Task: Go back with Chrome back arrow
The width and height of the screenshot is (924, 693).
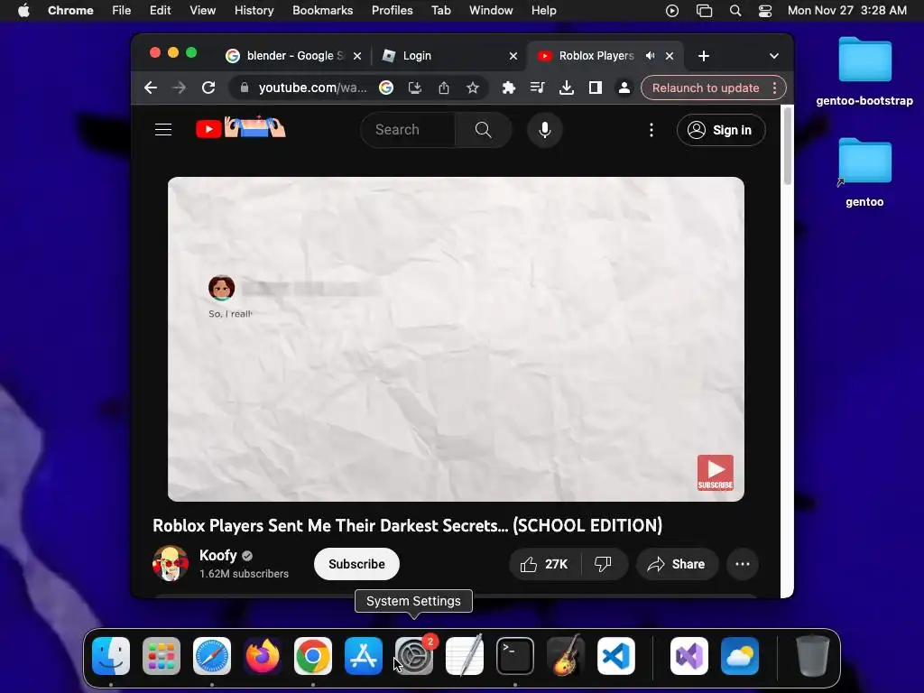Action: (151, 88)
